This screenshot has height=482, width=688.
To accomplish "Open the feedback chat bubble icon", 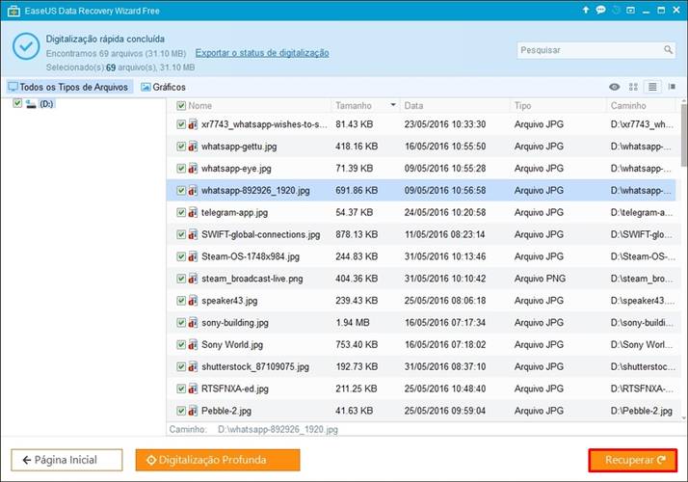I will (600, 10).
